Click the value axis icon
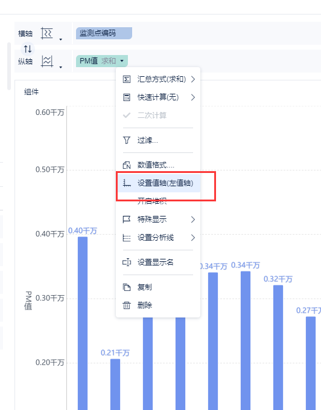The height and width of the screenshot is (410, 321). 127,183
